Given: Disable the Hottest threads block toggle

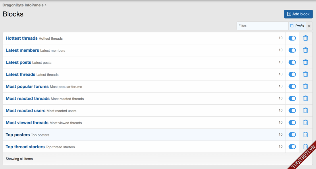Looking at the screenshot, I should click(292, 38).
